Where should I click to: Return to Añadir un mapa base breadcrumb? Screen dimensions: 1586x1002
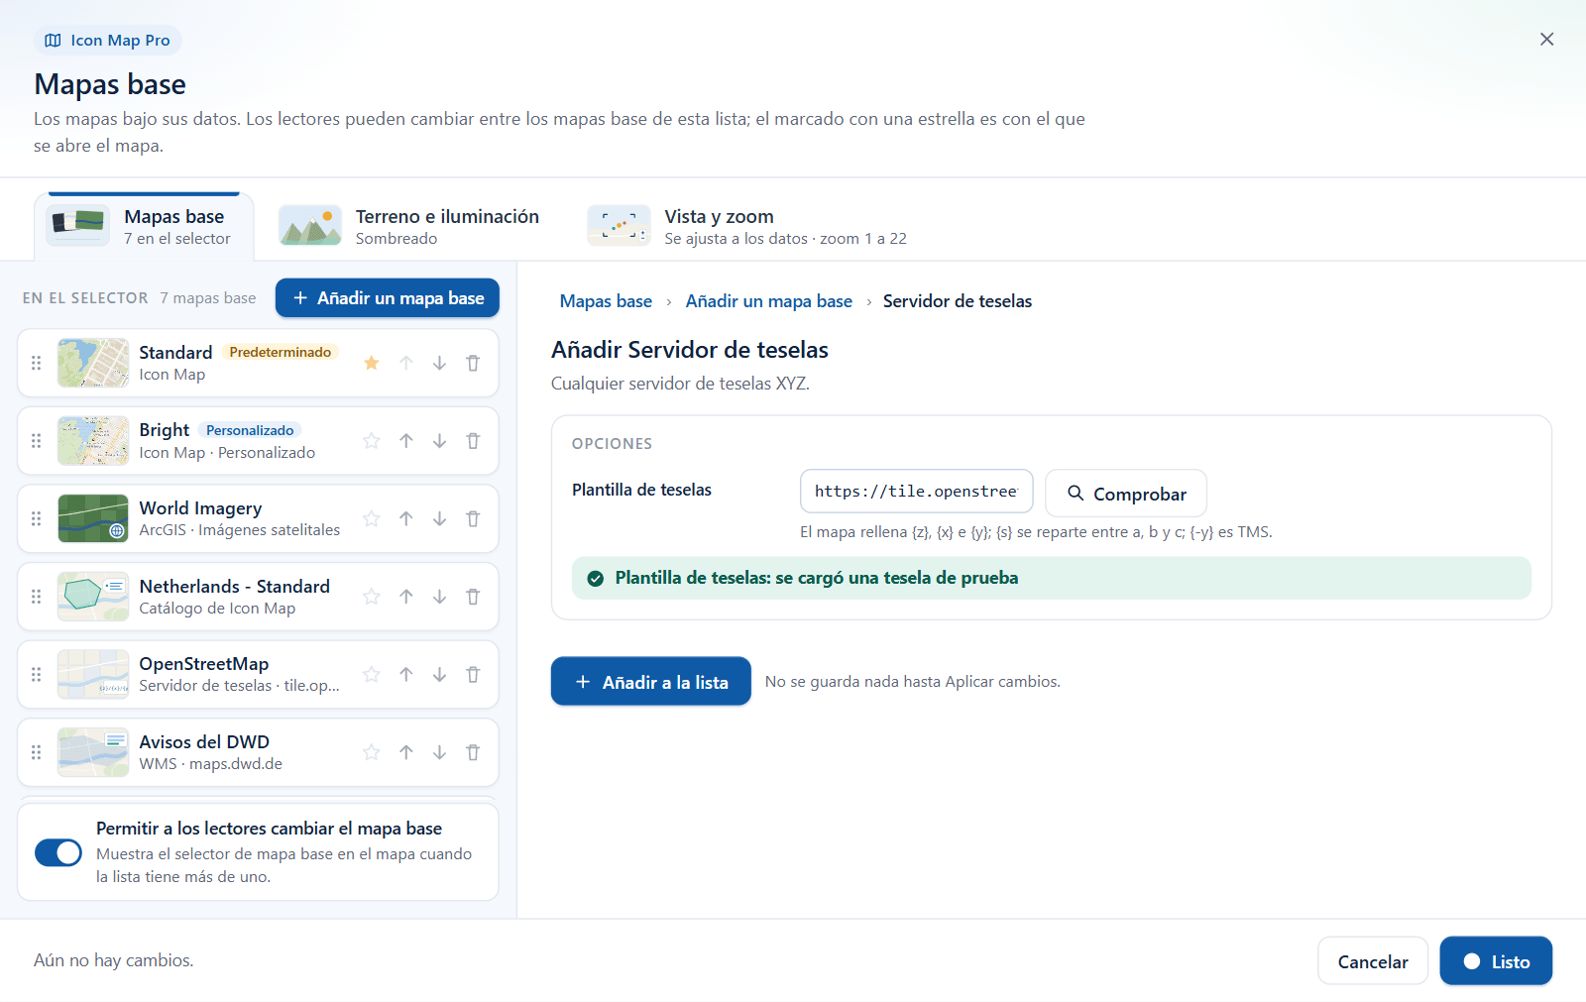(769, 301)
